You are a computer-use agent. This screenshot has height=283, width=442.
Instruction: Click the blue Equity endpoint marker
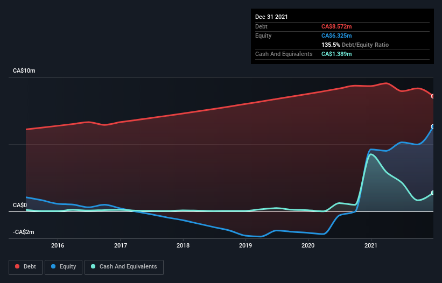tap(433, 126)
